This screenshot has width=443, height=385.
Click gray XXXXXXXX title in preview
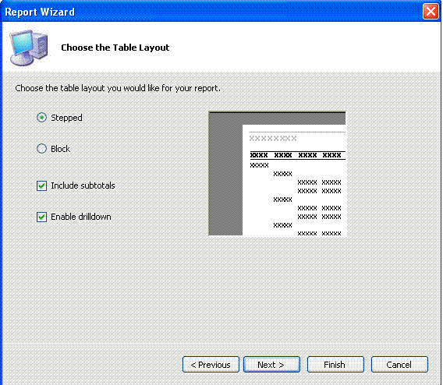tap(273, 138)
